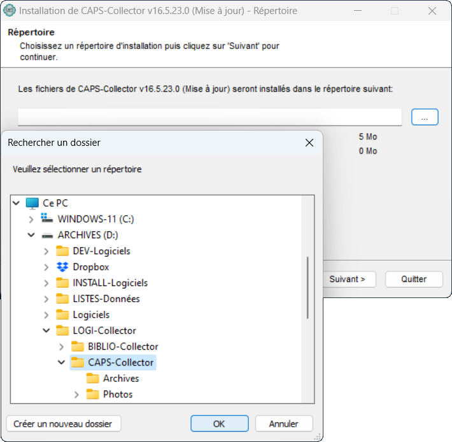Click the BIBLIO-Collector folder icon
Screen dimensions: 452x442
78,346
